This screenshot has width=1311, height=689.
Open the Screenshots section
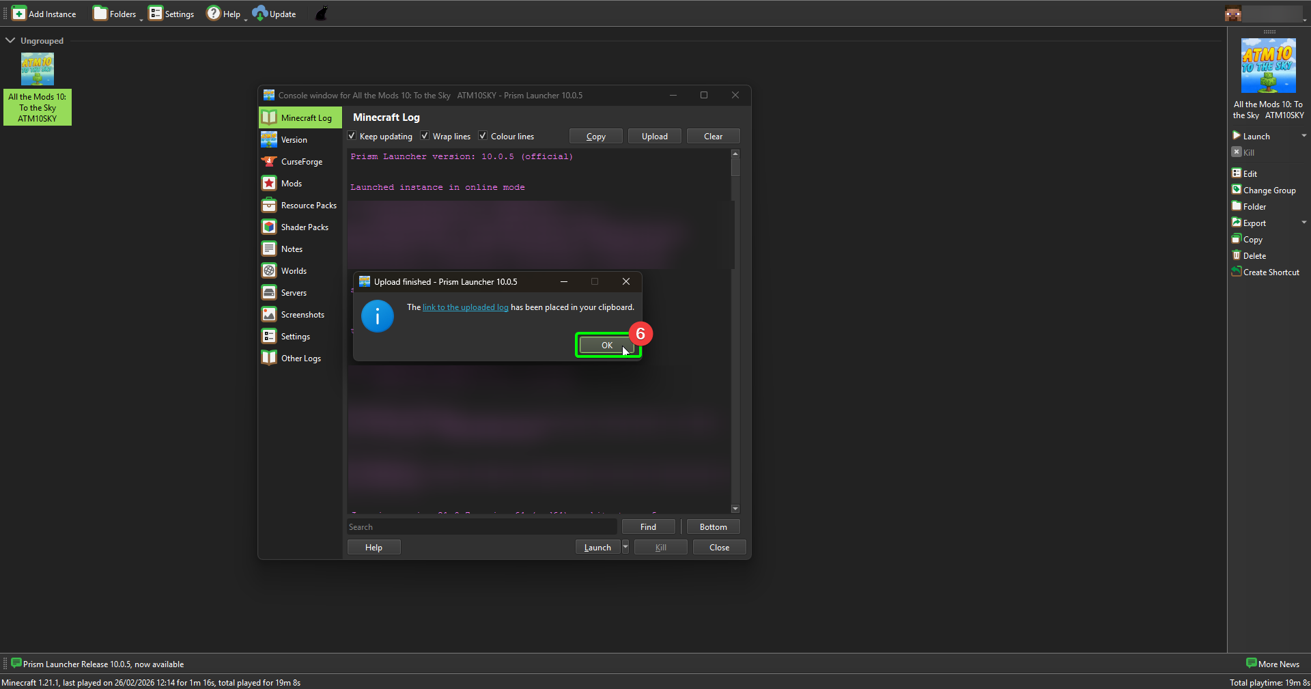pos(302,314)
